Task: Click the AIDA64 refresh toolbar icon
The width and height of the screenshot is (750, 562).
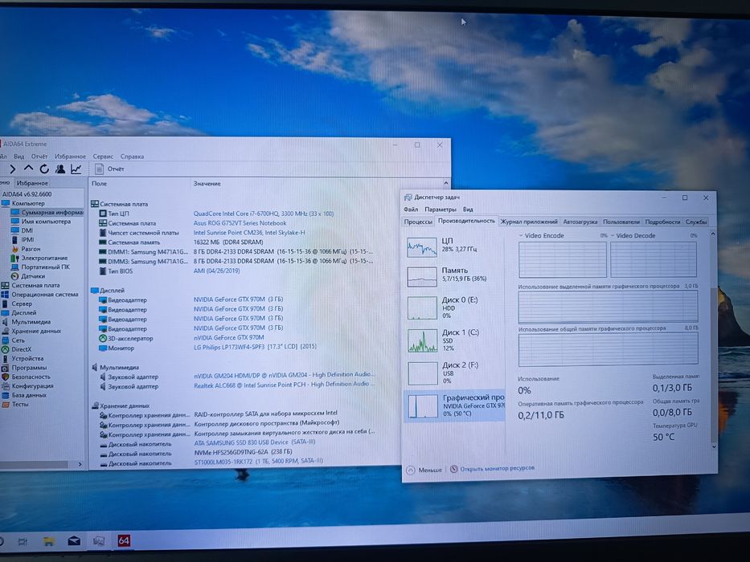Action: coord(44,169)
